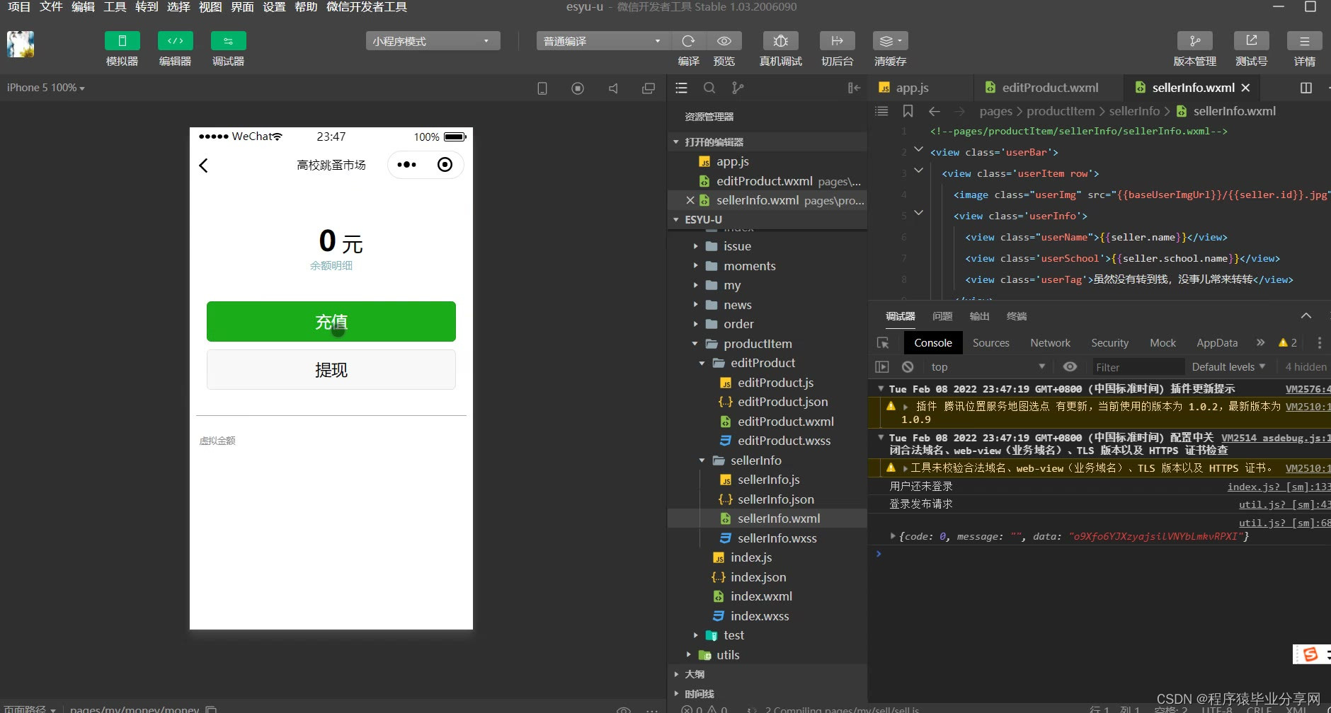Collapse the file explorer sidebar icon

(x=854, y=88)
